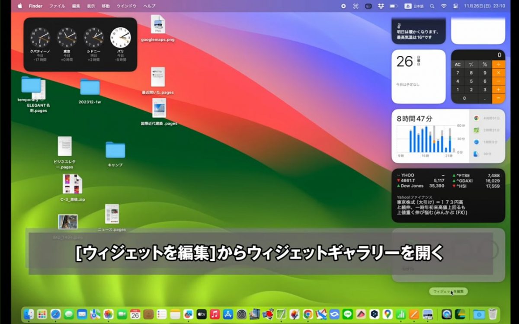Click the ウィジェットを編集 button
Screen dimensions: 519x324
448,292
